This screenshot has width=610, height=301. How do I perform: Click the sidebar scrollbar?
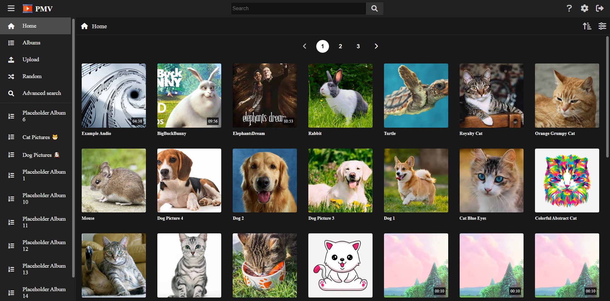tap(73, 148)
